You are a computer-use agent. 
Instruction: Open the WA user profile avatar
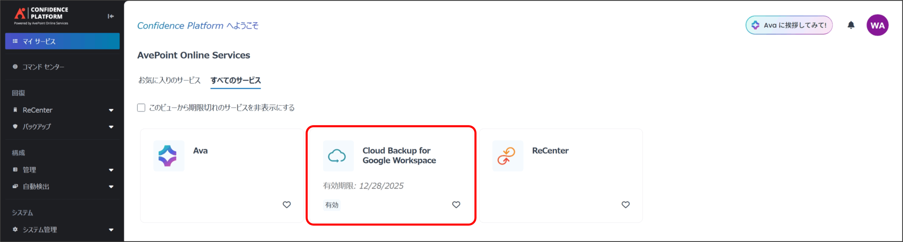pyautogui.click(x=877, y=25)
